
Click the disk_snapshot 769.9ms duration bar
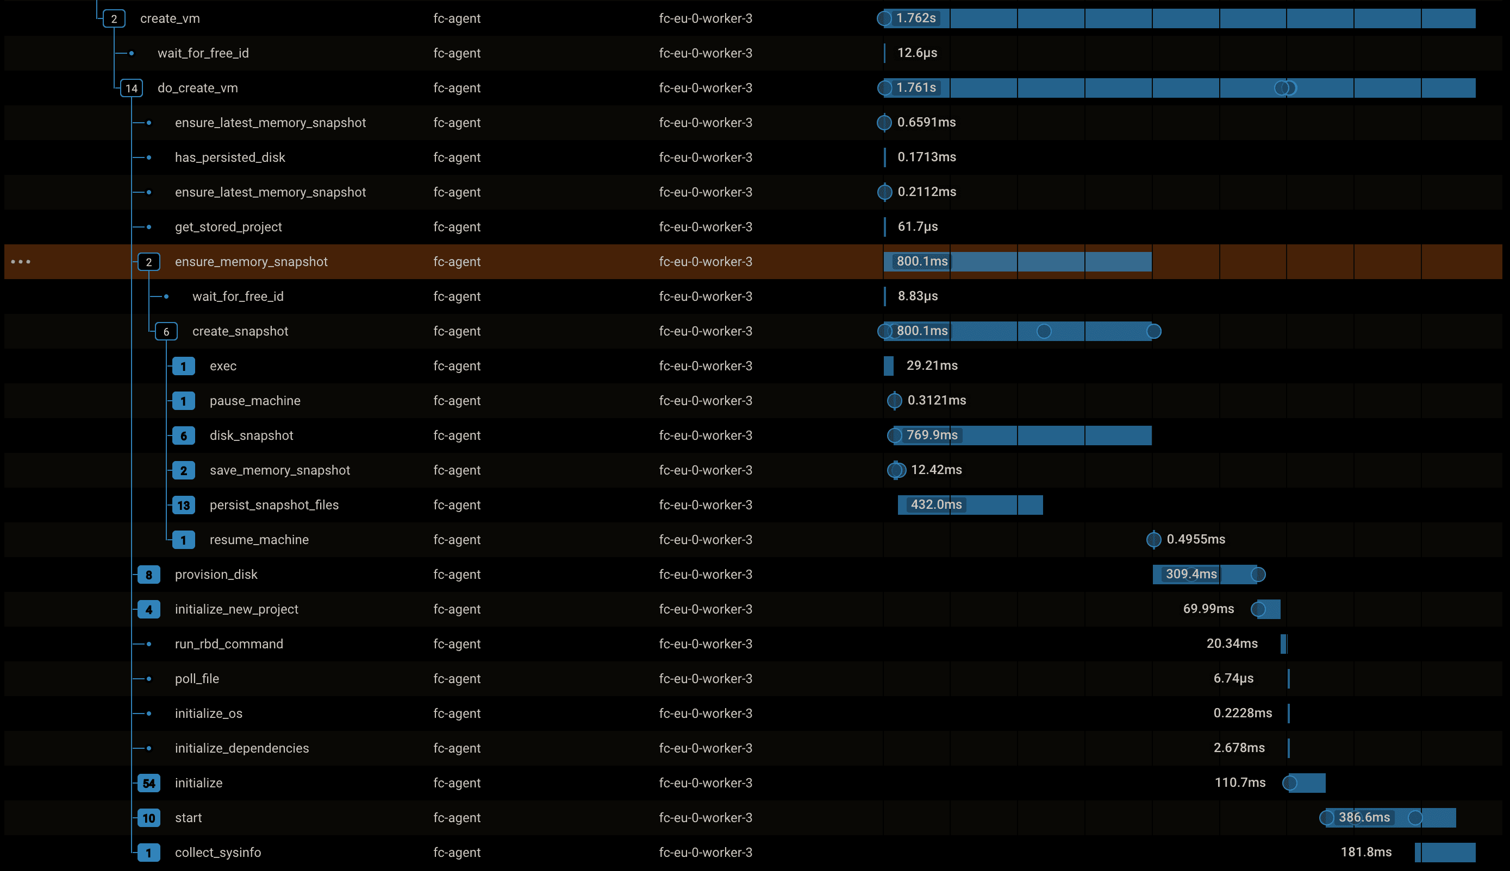pos(1022,435)
